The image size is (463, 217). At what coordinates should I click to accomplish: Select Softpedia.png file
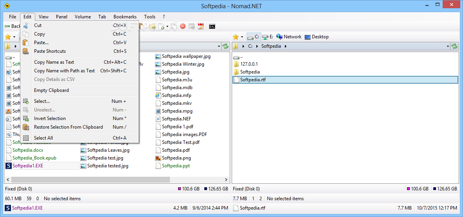pos(173,158)
